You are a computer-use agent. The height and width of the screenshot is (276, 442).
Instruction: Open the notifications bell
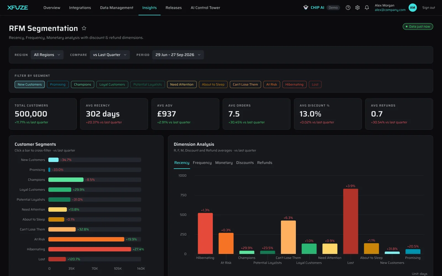[367, 8]
